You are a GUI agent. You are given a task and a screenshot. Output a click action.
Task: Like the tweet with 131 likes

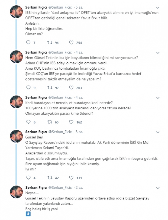coord(71,178)
